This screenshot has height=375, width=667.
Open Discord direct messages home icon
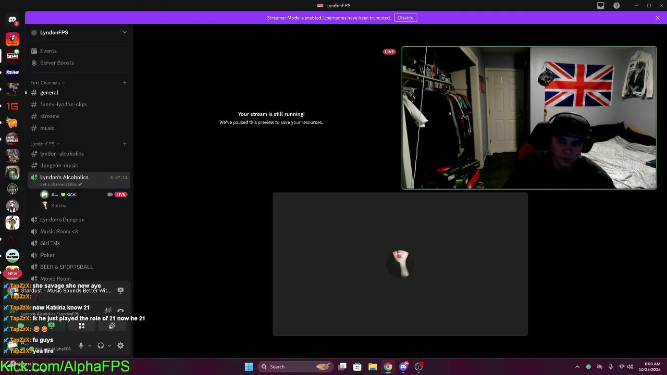[x=13, y=20]
